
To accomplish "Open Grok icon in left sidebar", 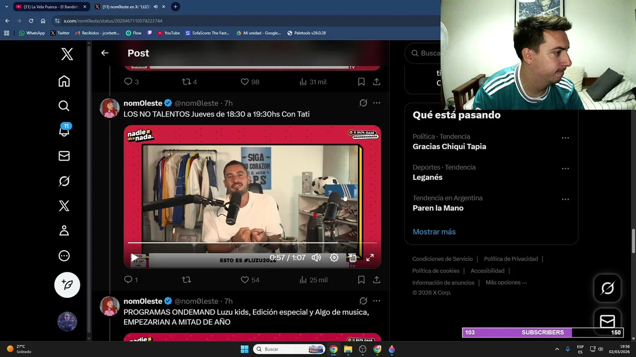I will (64, 181).
